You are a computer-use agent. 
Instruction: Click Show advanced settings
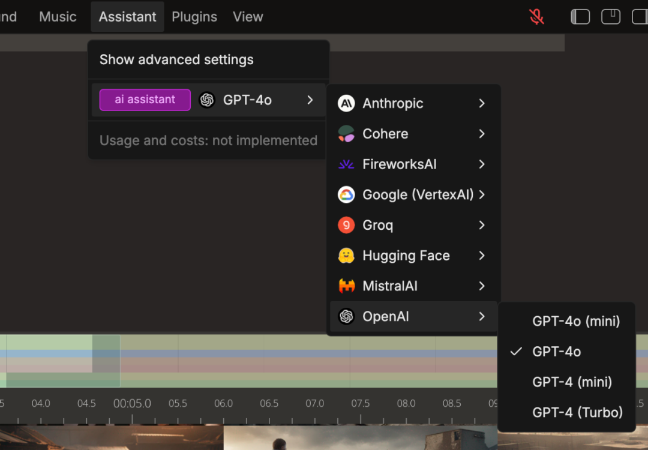tap(176, 60)
